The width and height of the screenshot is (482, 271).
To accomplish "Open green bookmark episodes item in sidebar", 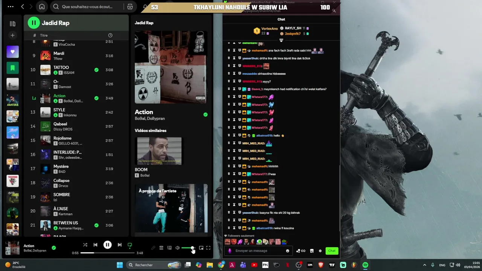I will tap(12, 68).
